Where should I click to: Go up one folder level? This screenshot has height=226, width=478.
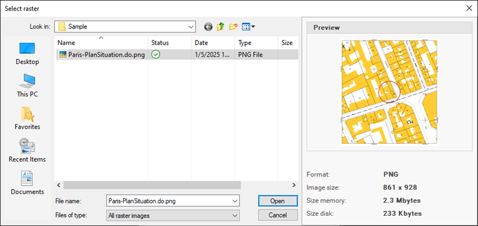click(221, 27)
